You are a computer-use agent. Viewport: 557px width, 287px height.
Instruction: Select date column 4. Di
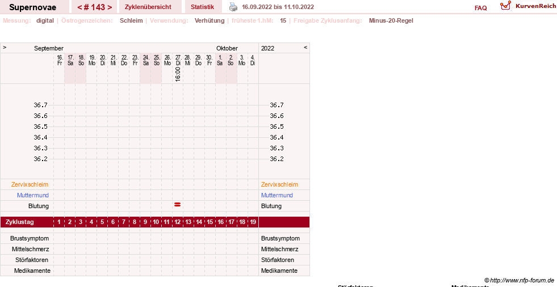pos(253,60)
